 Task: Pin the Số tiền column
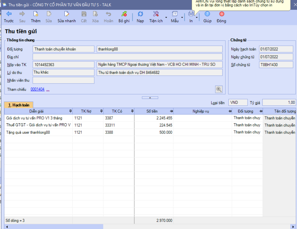172,111
